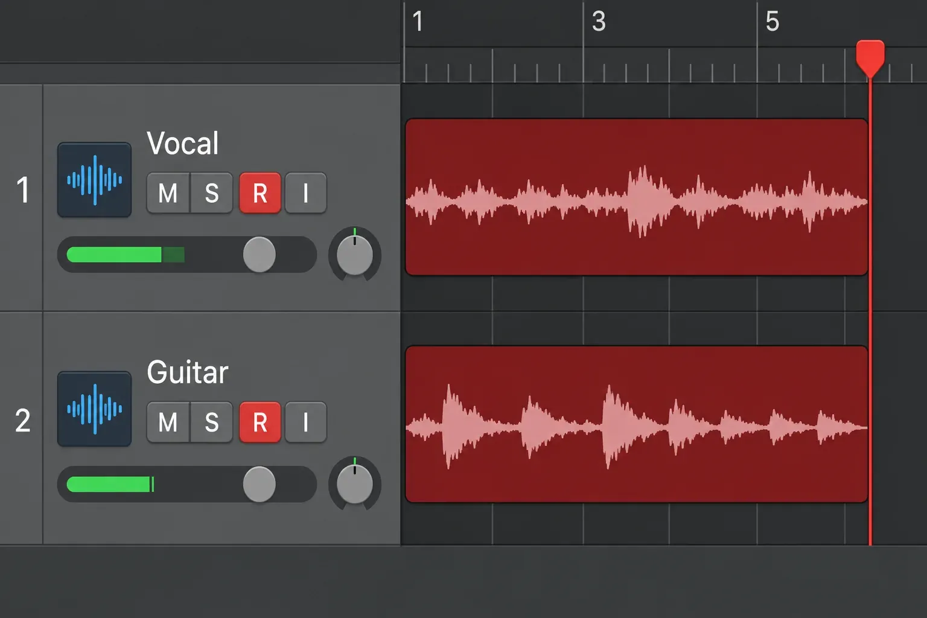
Task: Disable record arm on Guitar track
Action: (260, 422)
